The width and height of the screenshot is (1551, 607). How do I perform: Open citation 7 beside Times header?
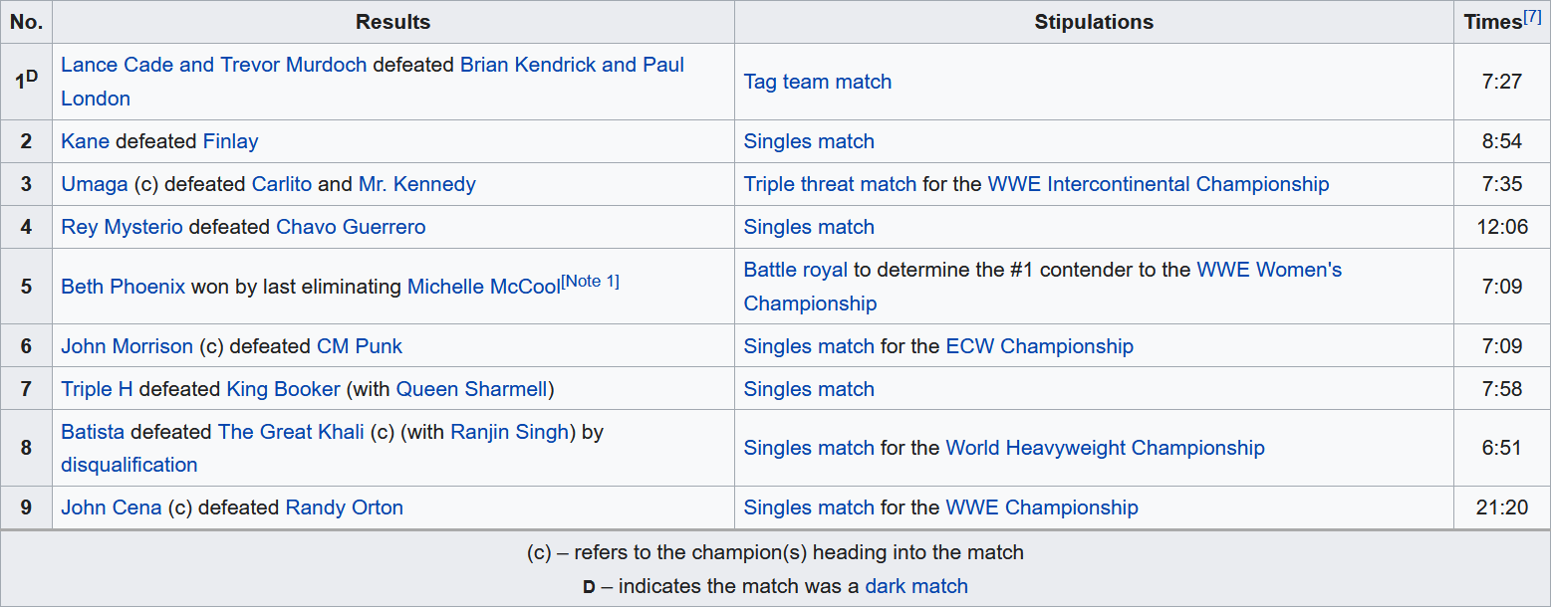pyautogui.click(x=1533, y=17)
